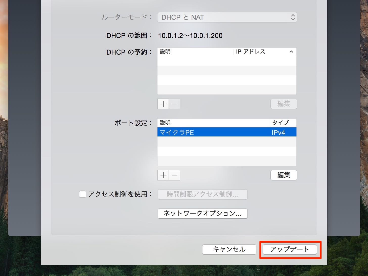Sort by IP アドレス column header
The image size is (368, 276).
265,52
